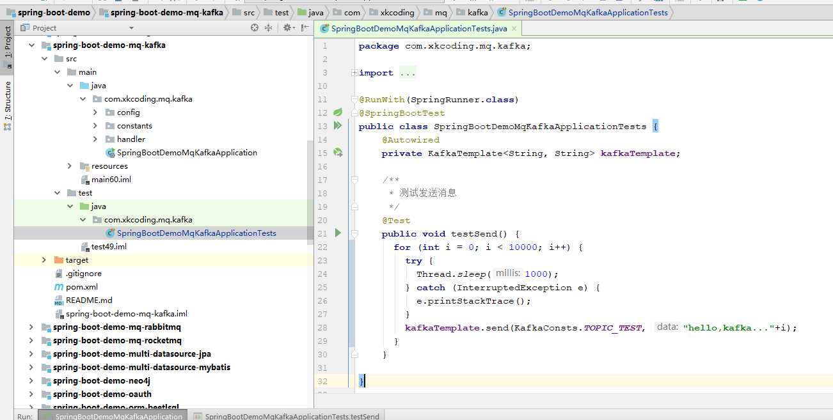Select README.md in the project tree
Screen dimensions: 833x420
pos(89,300)
